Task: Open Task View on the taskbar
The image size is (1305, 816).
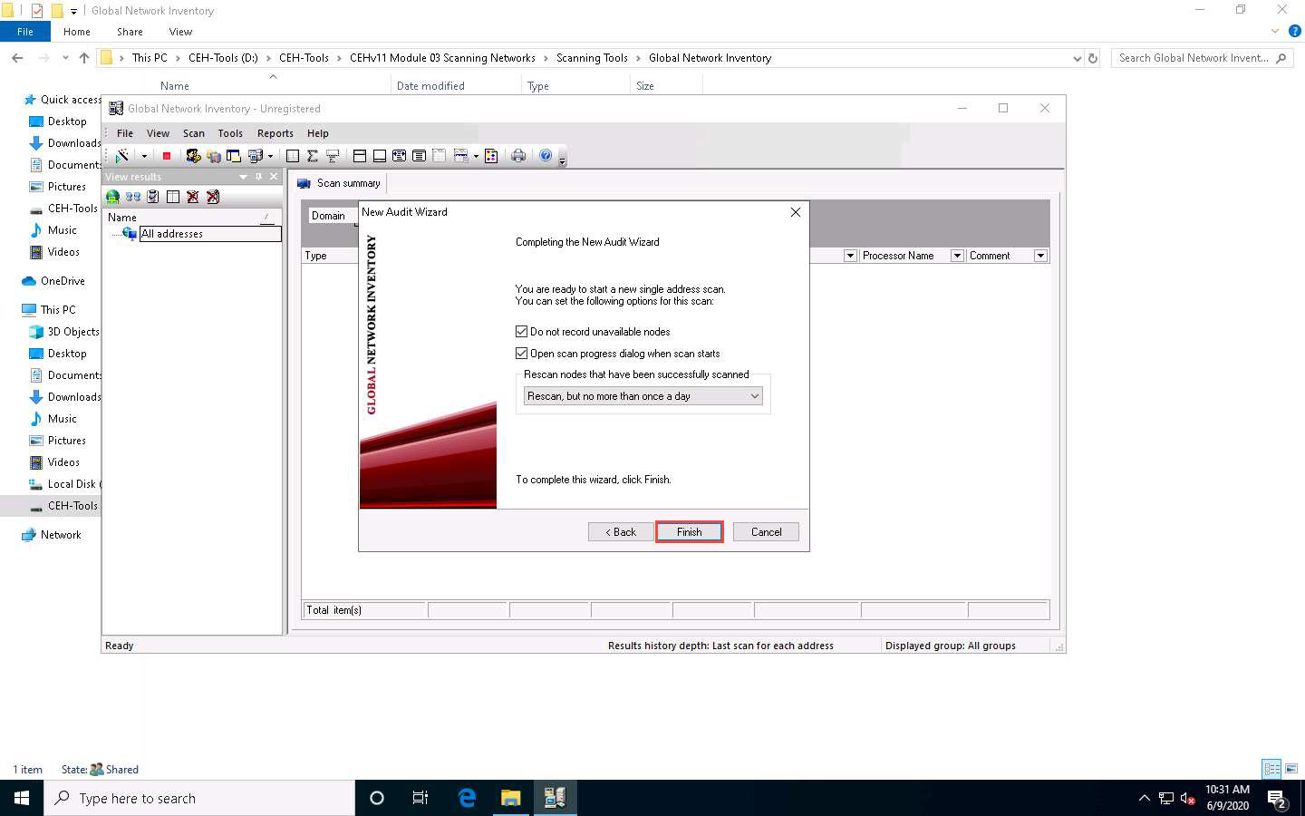Action: pos(420,798)
